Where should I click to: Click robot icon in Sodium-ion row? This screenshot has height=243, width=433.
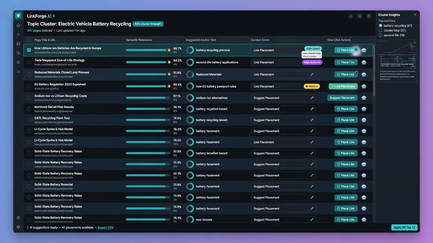[x=364, y=98]
